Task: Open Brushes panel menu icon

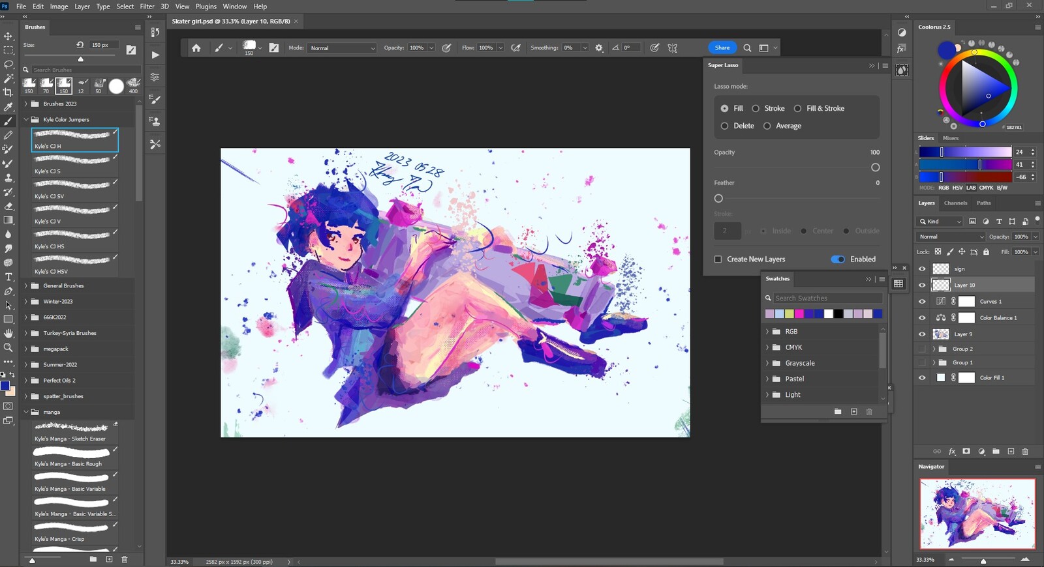Action: [x=138, y=27]
